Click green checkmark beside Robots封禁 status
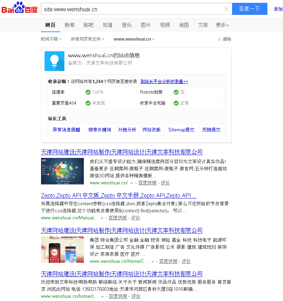283x301 pixels. point(176,92)
